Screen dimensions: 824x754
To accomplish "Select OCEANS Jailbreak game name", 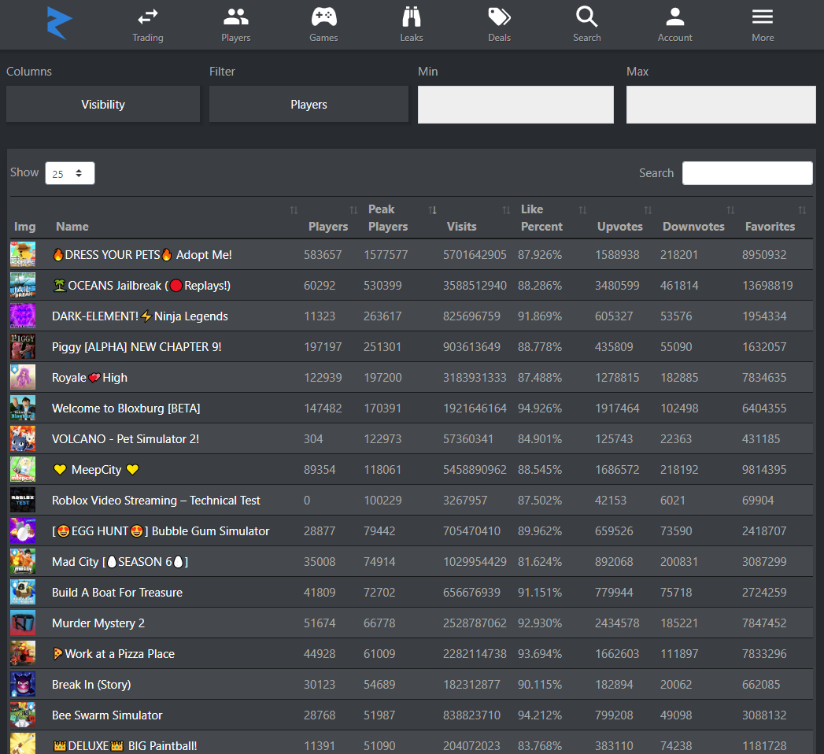I will 142,286.
